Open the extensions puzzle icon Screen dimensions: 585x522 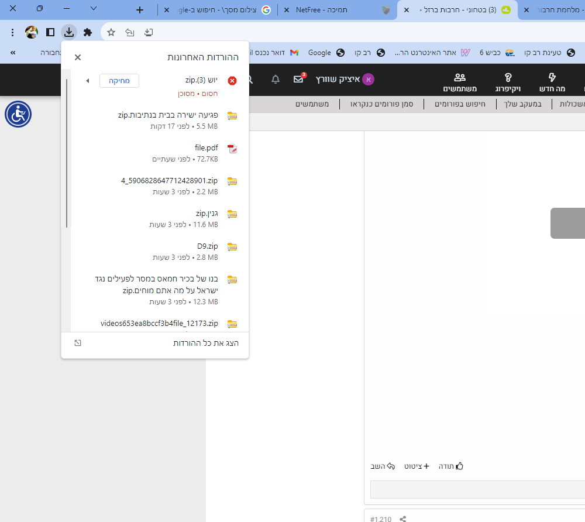88,32
